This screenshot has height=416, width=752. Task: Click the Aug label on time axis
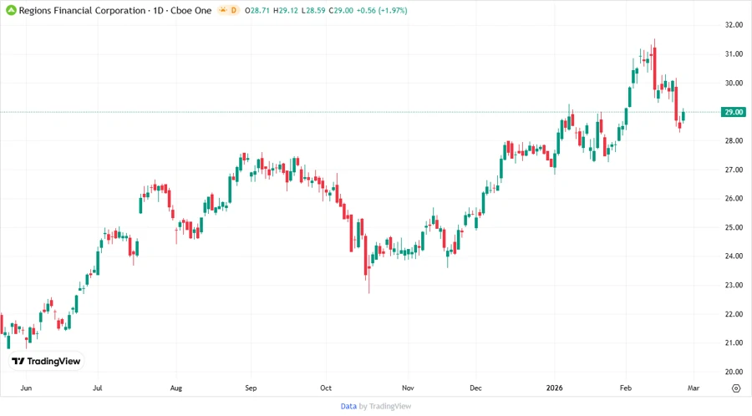(x=176, y=388)
